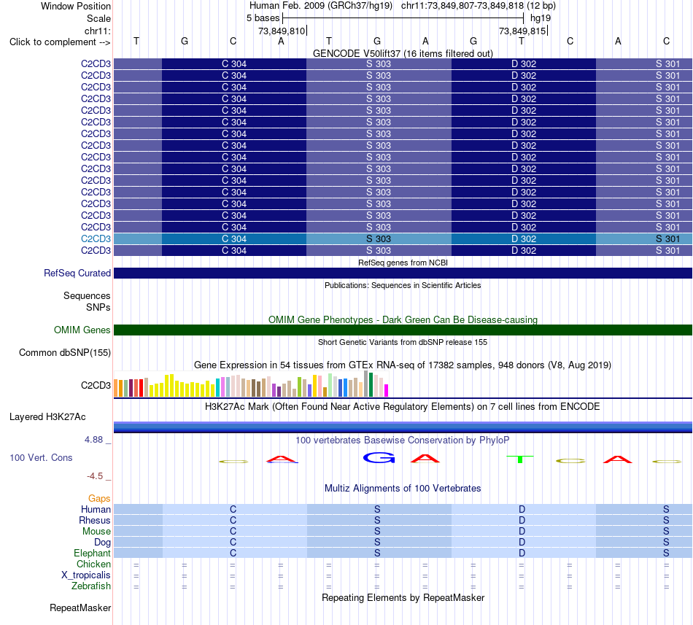Click the dark green OMIM Genes bar
The image size is (693, 625).
coord(403,330)
